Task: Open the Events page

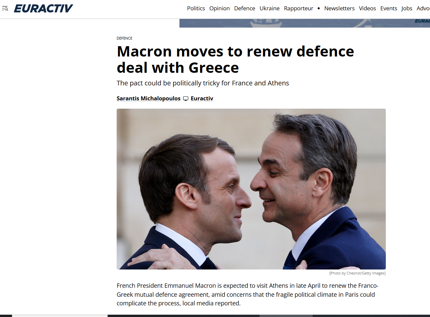Action: coord(388,8)
